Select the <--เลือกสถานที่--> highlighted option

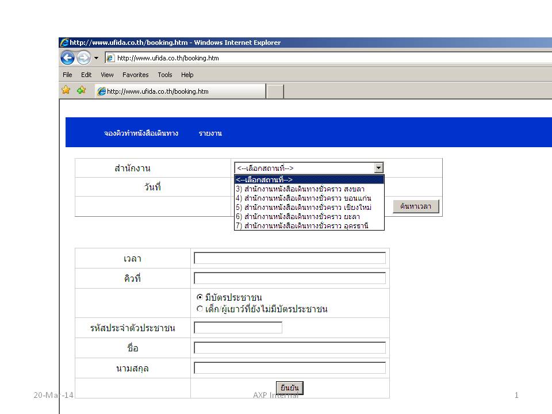[x=309, y=179]
